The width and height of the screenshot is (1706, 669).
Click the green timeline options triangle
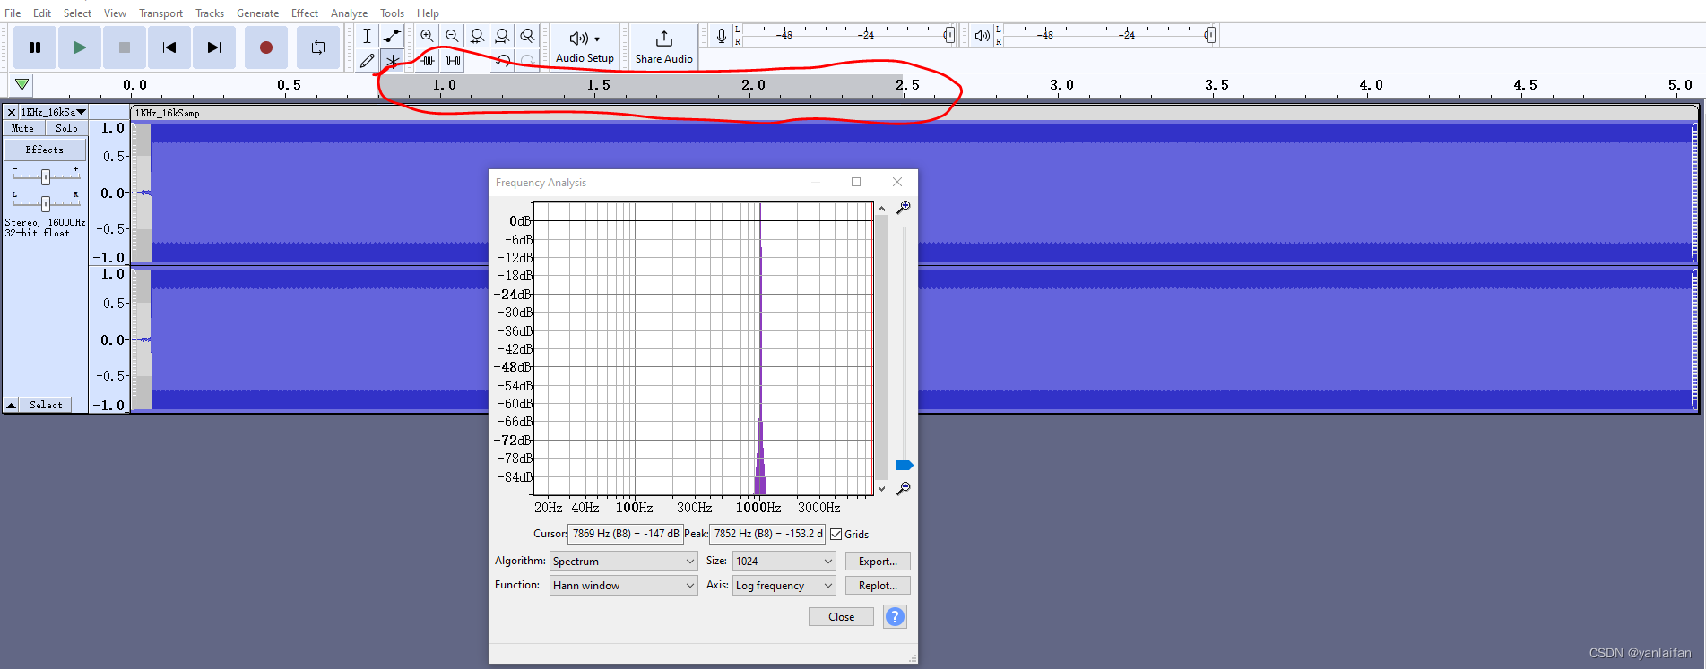click(22, 85)
